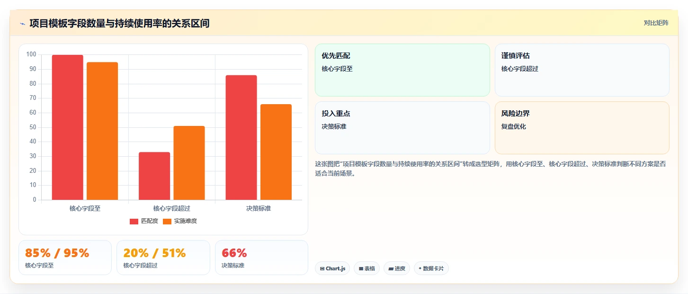
Task: Click 核心字段超过 text in 谨慎评估 card
Action: click(520, 69)
